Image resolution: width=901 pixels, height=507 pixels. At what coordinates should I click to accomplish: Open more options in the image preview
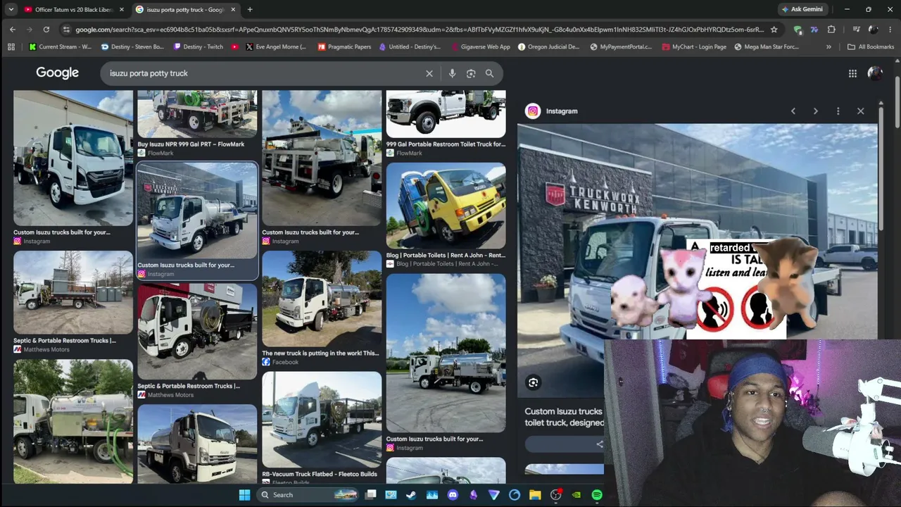click(838, 111)
